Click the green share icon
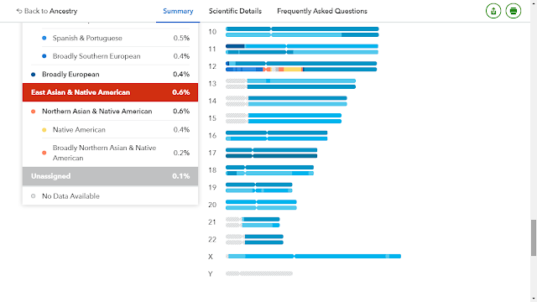 click(493, 11)
